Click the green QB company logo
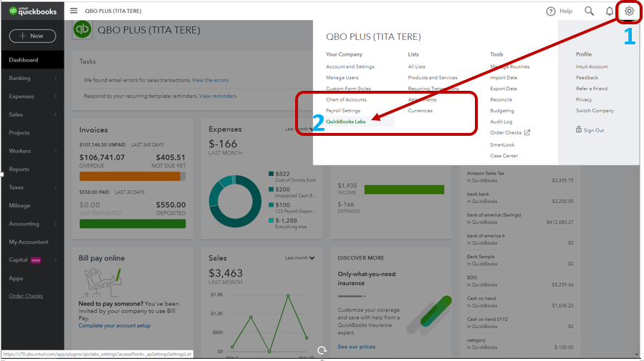Screen dimensions: 644x361 point(82,30)
